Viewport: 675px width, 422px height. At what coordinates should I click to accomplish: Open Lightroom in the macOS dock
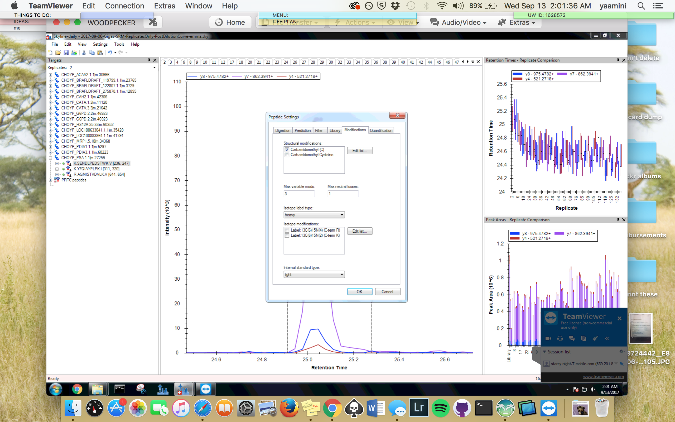tap(419, 407)
